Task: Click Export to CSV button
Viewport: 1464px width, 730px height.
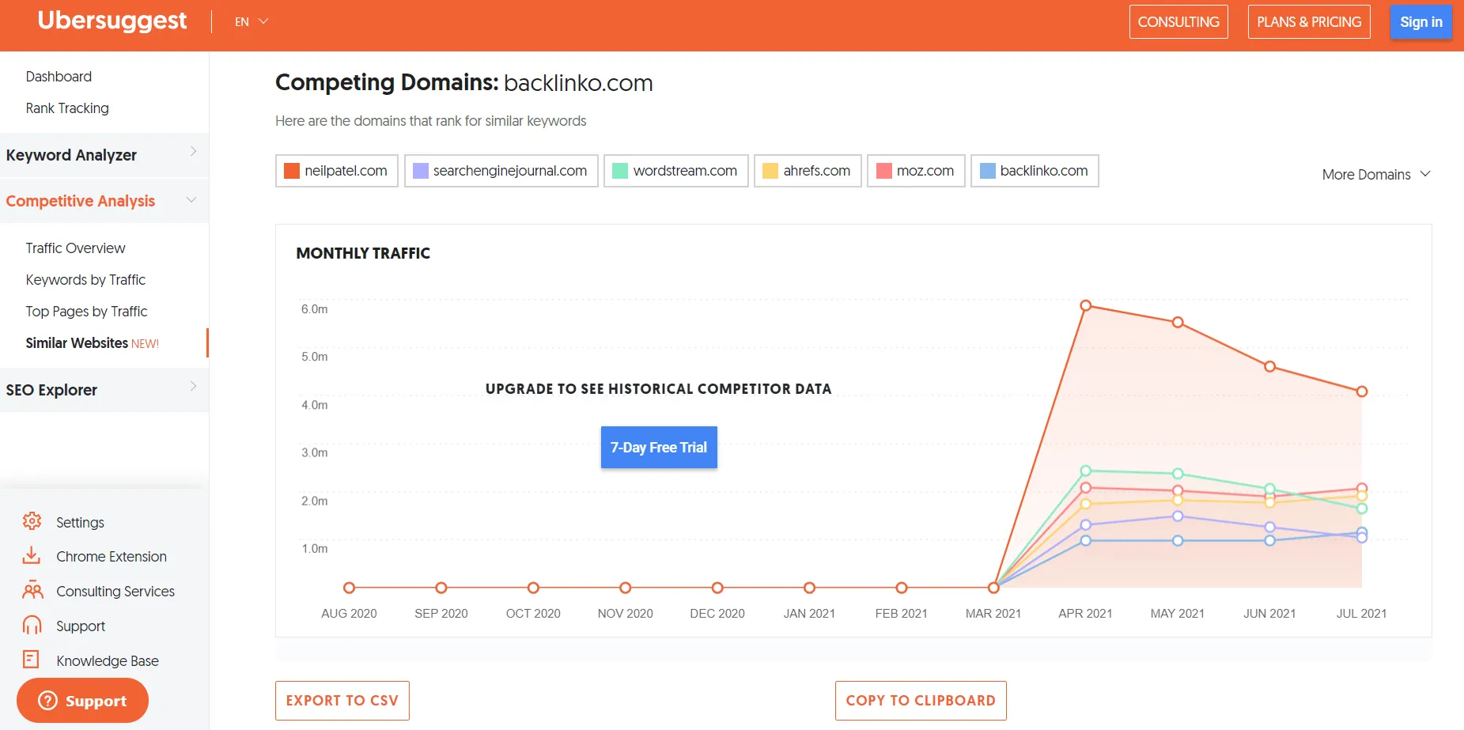Action: point(342,701)
